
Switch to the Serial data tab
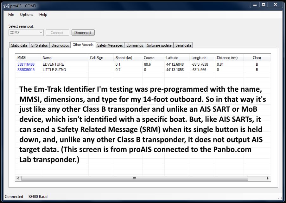(x=183, y=45)
